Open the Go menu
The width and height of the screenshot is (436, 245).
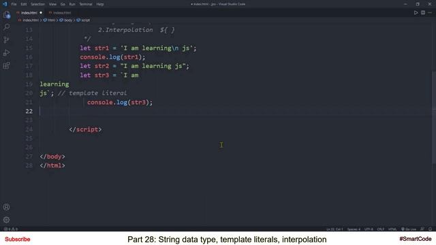[x=63, y=4]
